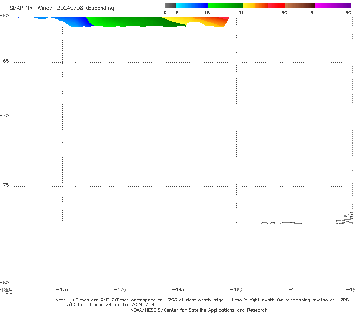
Task: Click the "Note: 1) Times are GMT" text
Action: click(83, 300)
